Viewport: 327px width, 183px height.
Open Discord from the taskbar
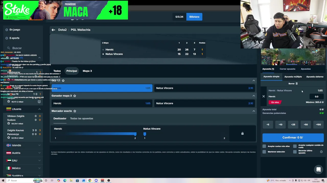[x=96, y=180]
